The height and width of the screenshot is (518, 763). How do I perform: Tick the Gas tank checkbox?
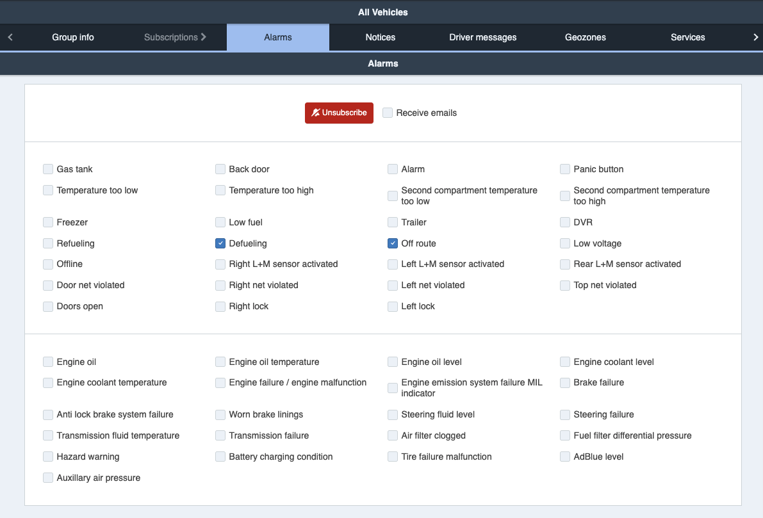[x=48, y=169]
